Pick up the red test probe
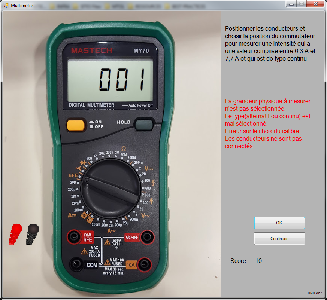 [15, 234]
